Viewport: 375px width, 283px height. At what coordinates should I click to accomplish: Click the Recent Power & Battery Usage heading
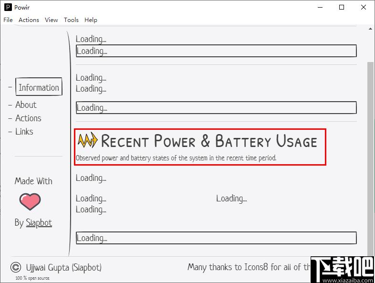[209, 141]
